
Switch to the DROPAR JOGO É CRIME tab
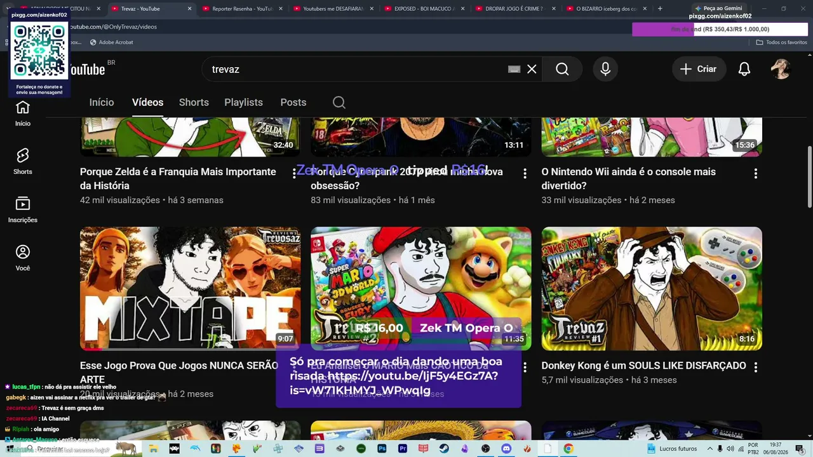[515, 9]
